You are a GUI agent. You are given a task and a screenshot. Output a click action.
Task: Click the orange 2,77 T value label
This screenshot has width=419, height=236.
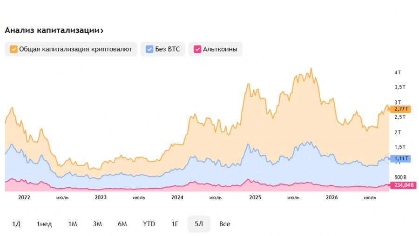point(400,109)
